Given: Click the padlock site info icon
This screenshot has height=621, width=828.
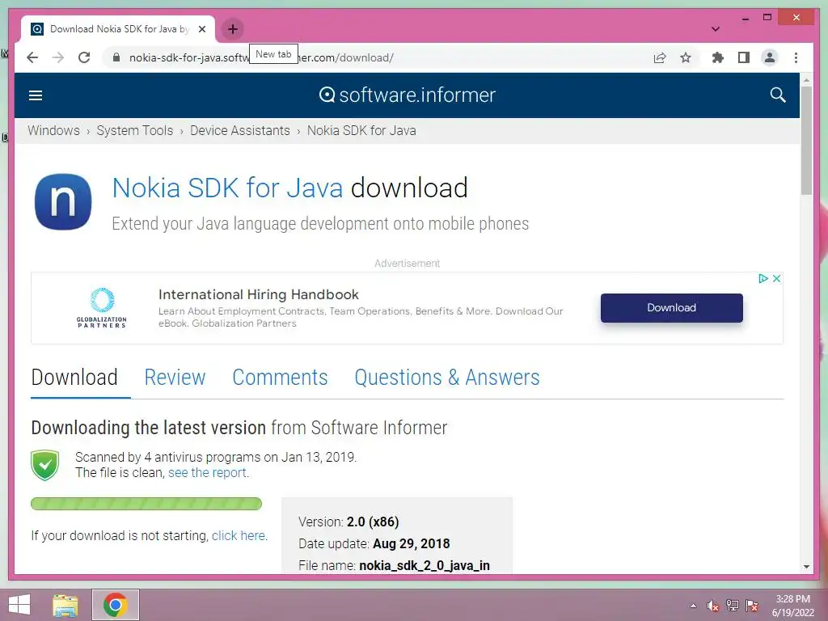Looking at the screenshot, I should point(116,57).
